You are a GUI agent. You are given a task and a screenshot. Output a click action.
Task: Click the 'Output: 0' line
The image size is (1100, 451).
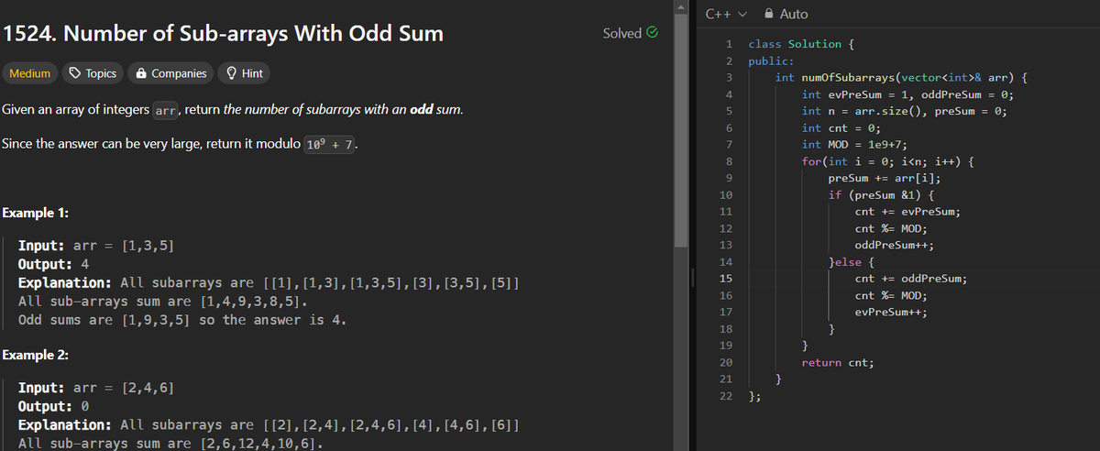53,407
